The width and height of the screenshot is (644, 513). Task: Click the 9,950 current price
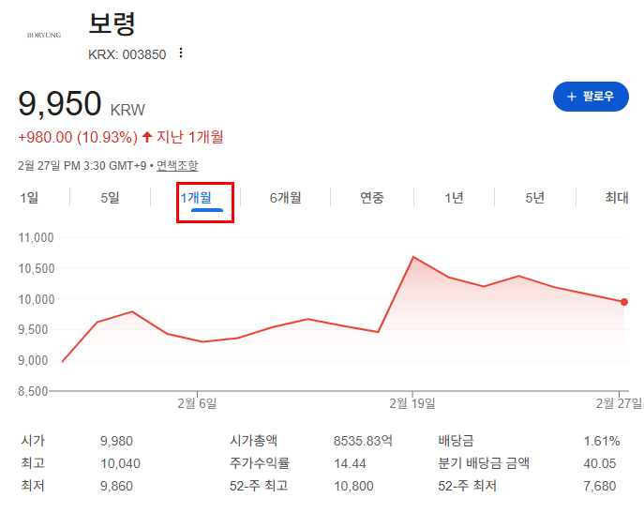coord(60,103)
